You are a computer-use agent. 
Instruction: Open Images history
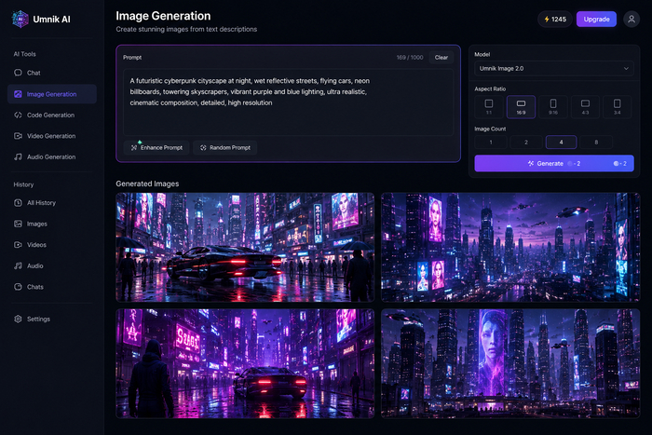[52, 224]
